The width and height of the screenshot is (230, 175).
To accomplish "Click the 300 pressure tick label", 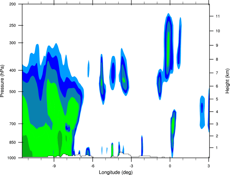I will [12, 43].
